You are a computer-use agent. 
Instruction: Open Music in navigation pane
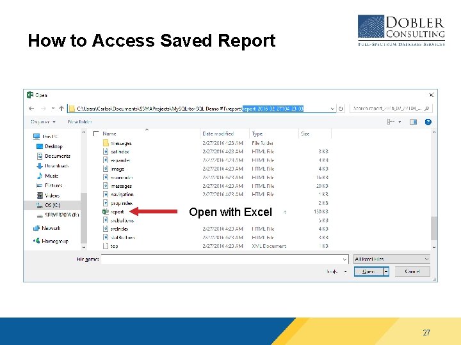pos(47,176)
